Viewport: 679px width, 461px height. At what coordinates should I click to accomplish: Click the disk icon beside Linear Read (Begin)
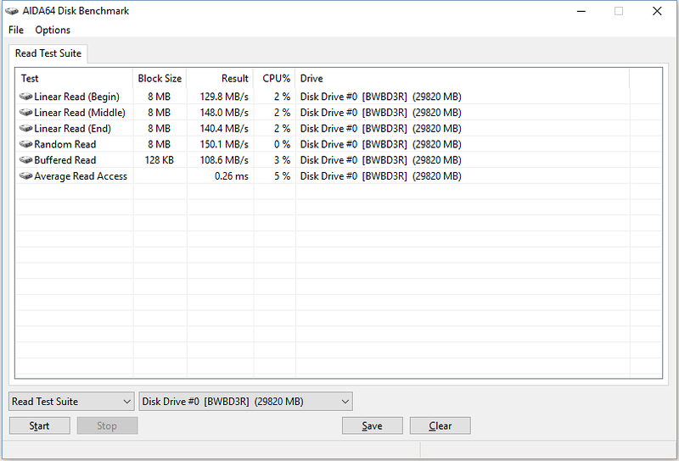click(x=26, y=96)
